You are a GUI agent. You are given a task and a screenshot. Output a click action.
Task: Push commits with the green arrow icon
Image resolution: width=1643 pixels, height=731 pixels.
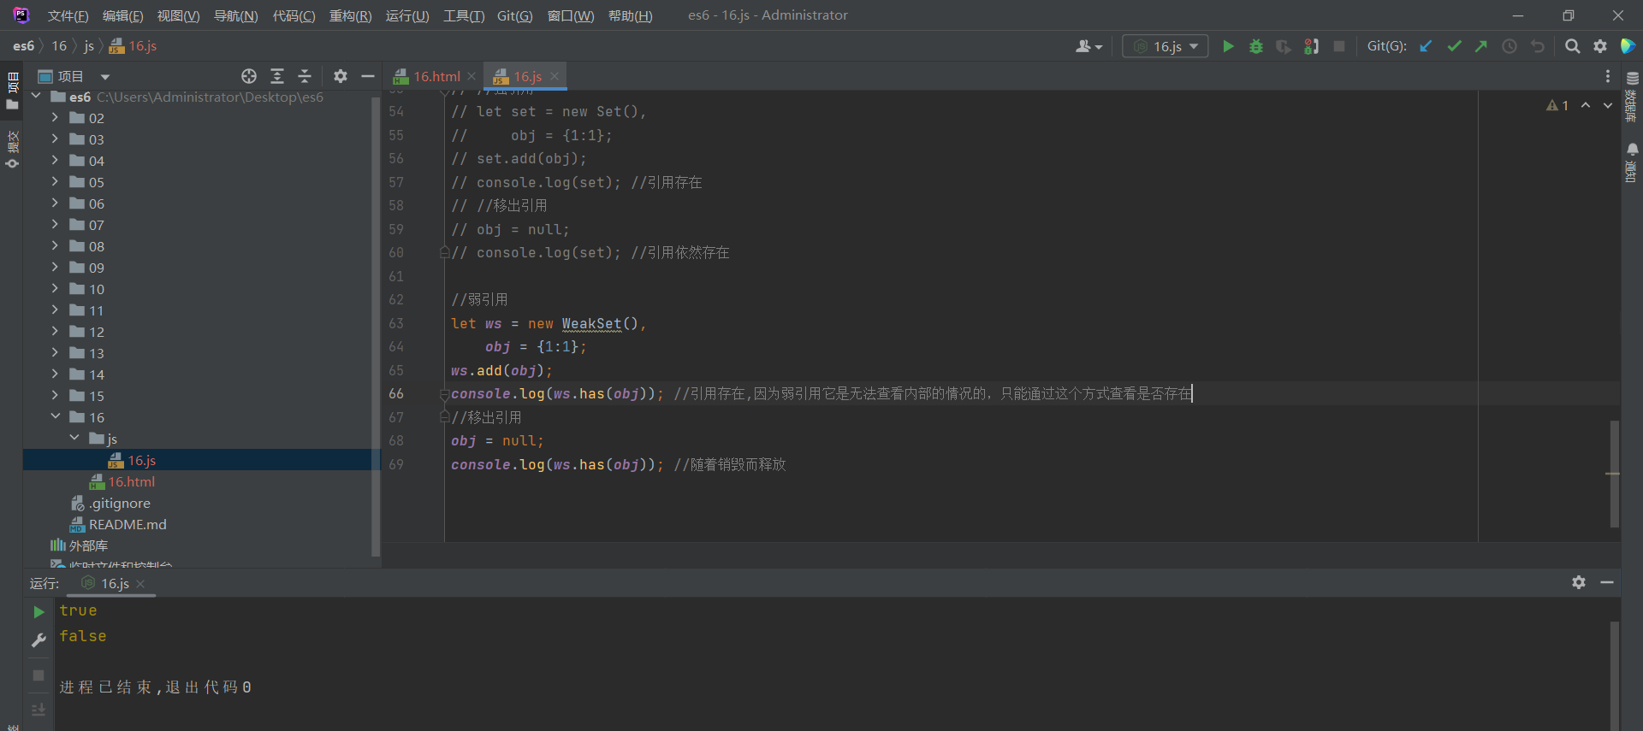[x=1481, y=46]
